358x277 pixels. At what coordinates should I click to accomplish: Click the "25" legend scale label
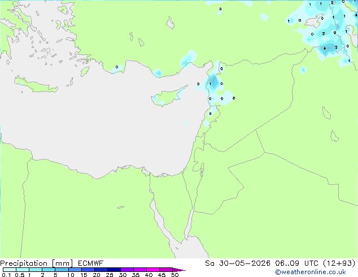(110, 275)
